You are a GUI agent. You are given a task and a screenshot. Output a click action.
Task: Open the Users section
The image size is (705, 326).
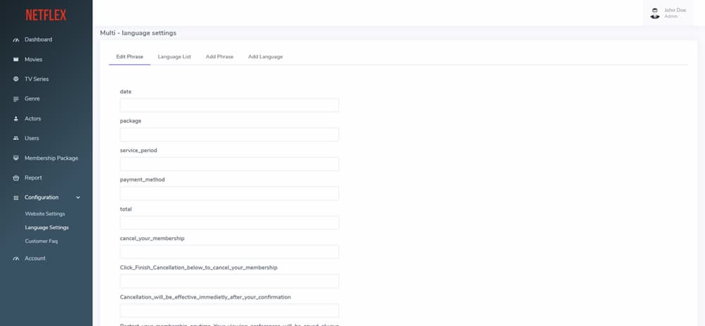32,138
